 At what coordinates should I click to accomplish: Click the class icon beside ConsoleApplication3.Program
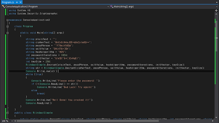coord(3,6)
